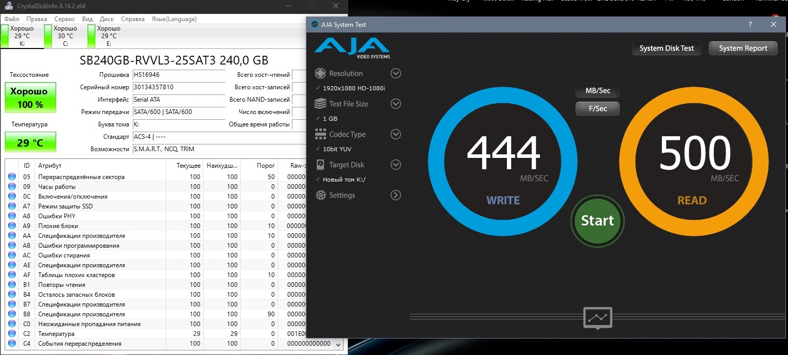Click the CrystalDiskInfo title bar icon
The height and width of the screenshot is (355, 788).
[x=8, y=6]
